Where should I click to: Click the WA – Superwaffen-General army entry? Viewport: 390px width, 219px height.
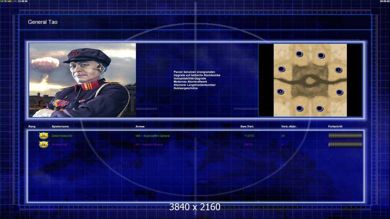click(153, 136)
